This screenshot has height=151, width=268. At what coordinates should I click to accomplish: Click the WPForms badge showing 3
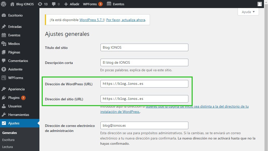(100, 4)
